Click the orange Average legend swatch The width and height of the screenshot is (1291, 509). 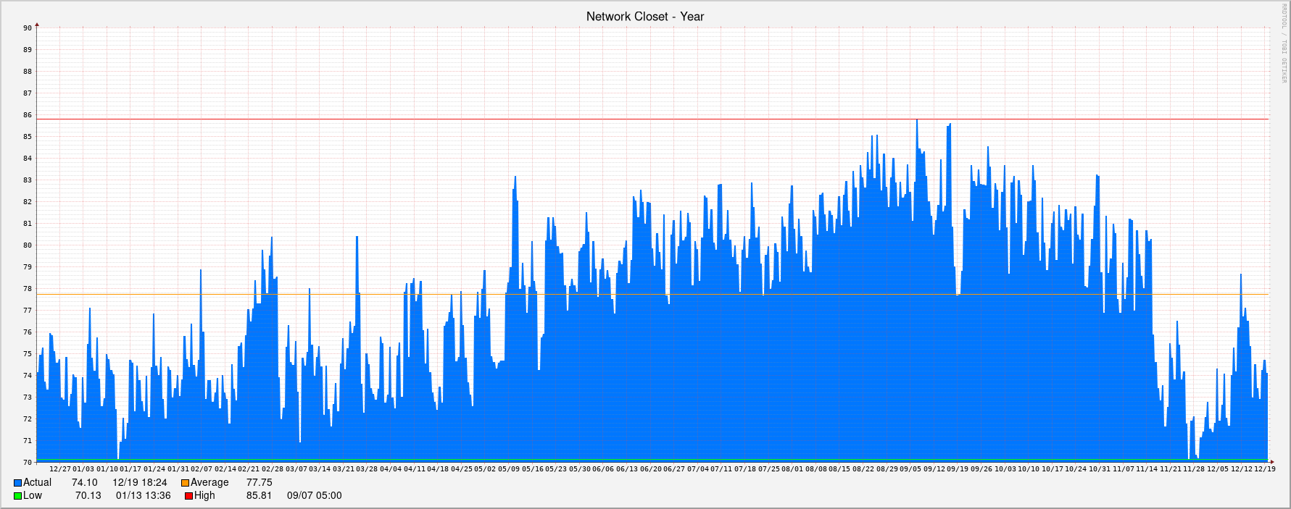point(185,483)
